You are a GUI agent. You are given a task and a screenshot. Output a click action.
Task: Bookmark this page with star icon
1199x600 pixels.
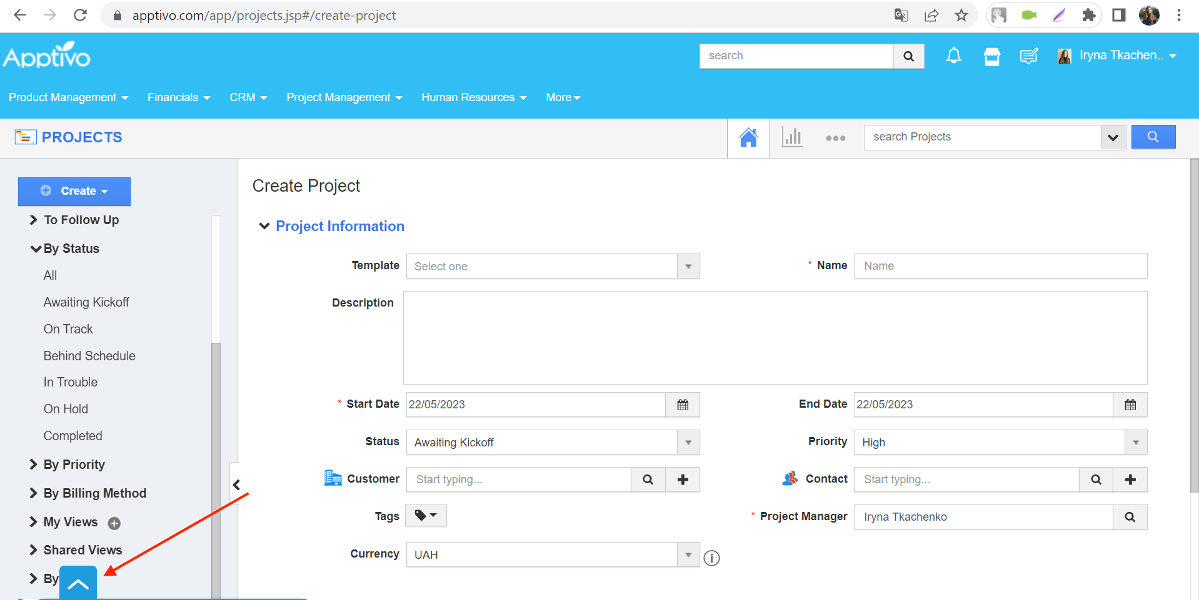(x=961, y=15)
